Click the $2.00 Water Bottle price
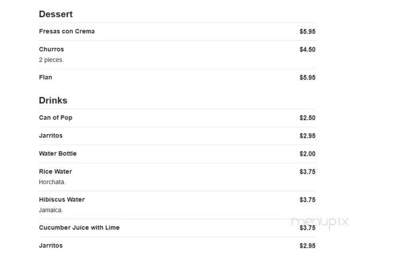 [x=308, y=154]
